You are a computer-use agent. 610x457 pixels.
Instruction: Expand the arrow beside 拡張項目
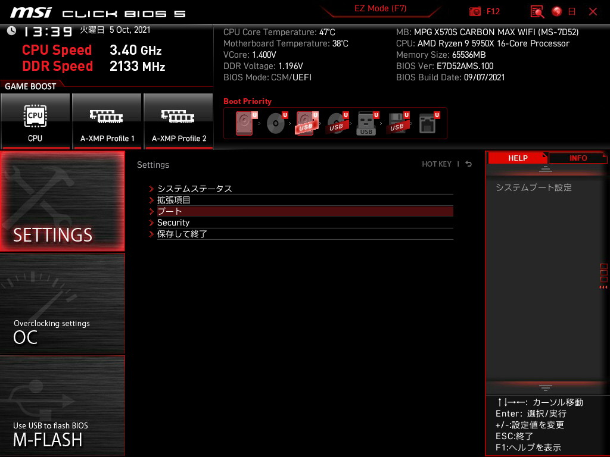(x=152, y=200)
